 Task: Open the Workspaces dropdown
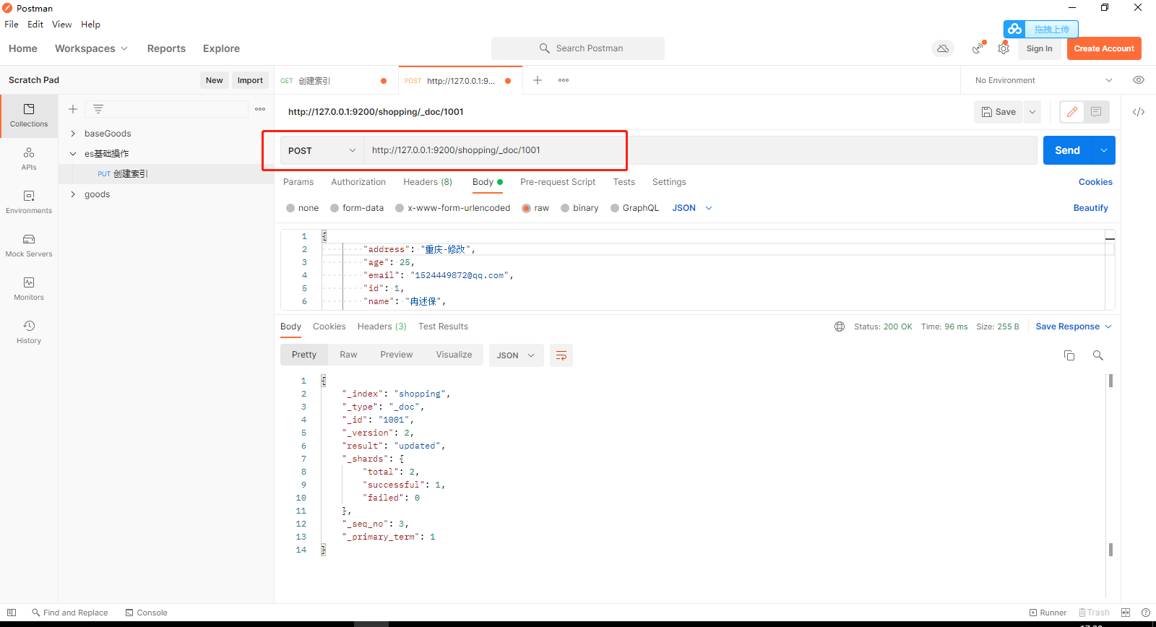(92, 48)
